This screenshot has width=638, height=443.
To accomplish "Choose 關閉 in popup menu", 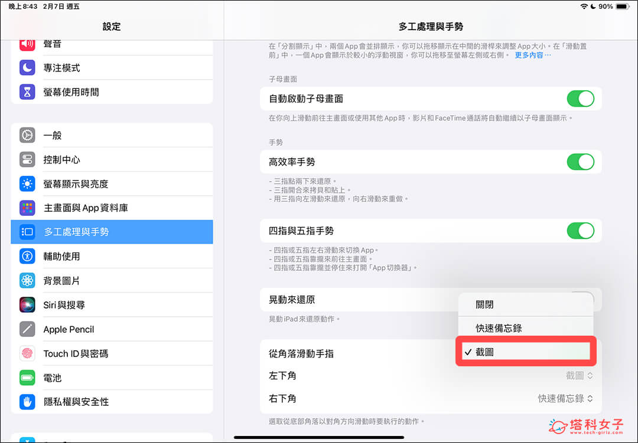I will (525, 304).
